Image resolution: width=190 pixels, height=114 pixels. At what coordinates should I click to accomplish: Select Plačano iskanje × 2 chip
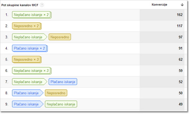click(x=30, y=48)
